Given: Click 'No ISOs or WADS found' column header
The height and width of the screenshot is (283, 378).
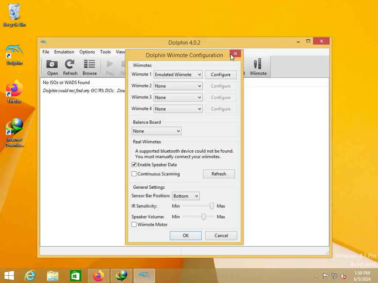Looking at the screenshot, I should click(x=66, y=82).
